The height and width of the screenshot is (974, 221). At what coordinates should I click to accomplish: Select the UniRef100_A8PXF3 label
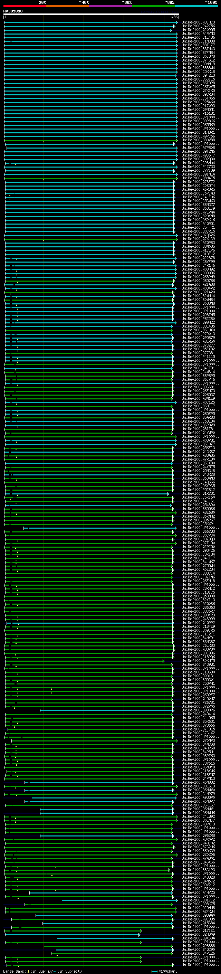pos(198,824)
